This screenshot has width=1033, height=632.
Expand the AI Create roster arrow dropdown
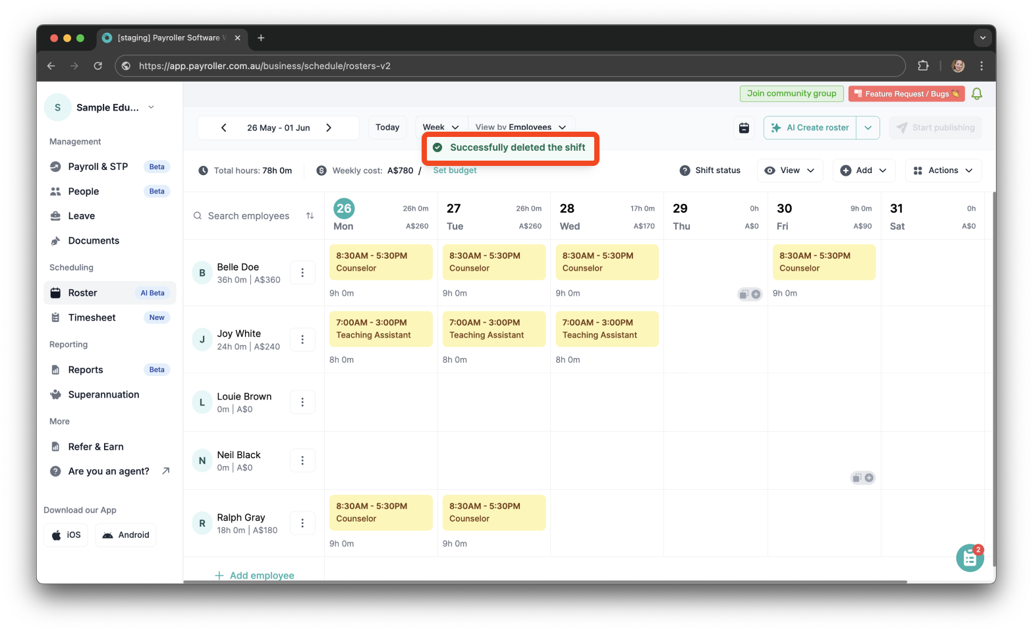pos(868,128)
